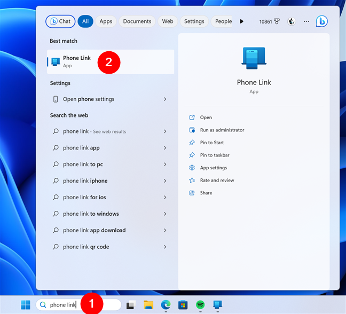Click the rewards points trophy icon
346x314 pixels.
tap(277, 21)
